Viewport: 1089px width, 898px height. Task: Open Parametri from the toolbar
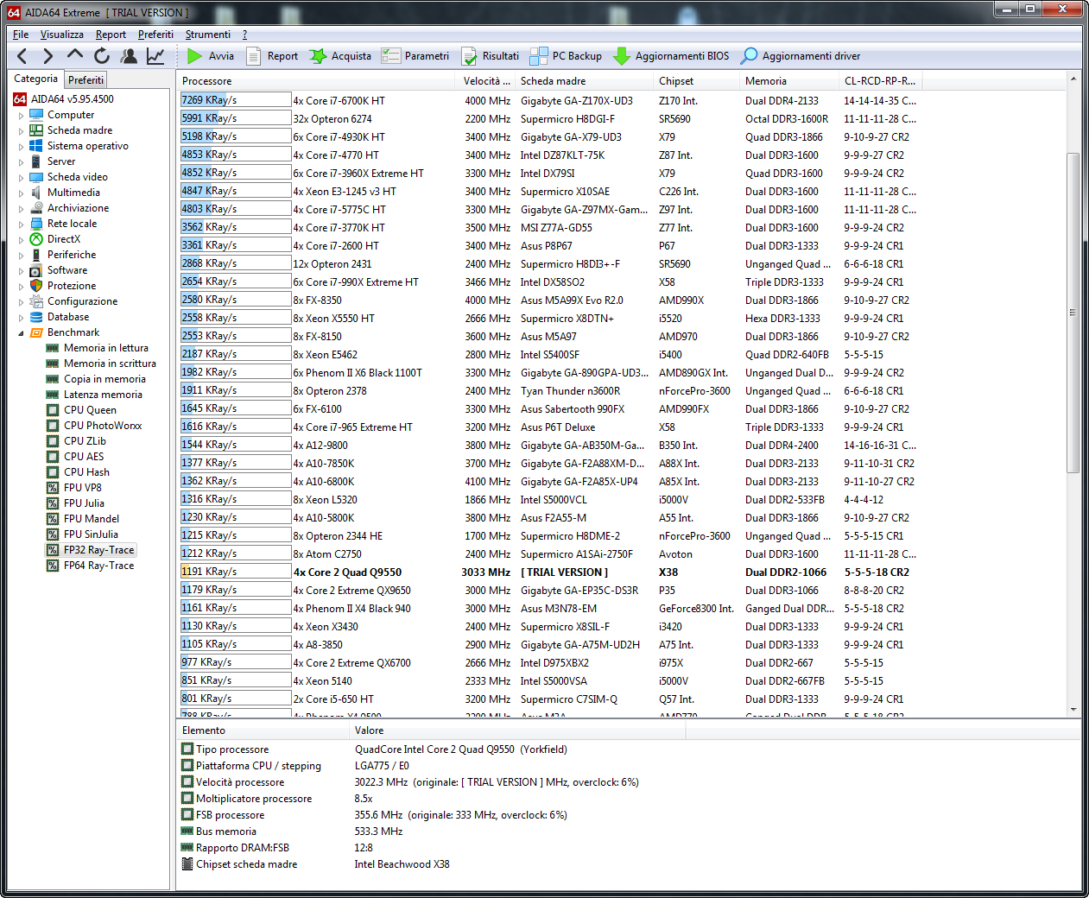[415, 56]
